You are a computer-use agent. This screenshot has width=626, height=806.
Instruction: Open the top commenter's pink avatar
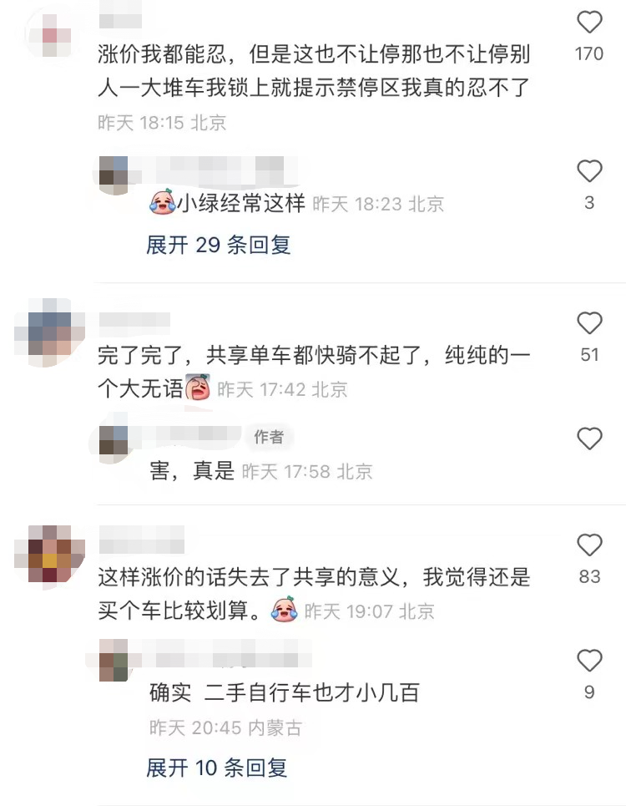(x=50, y=33)
